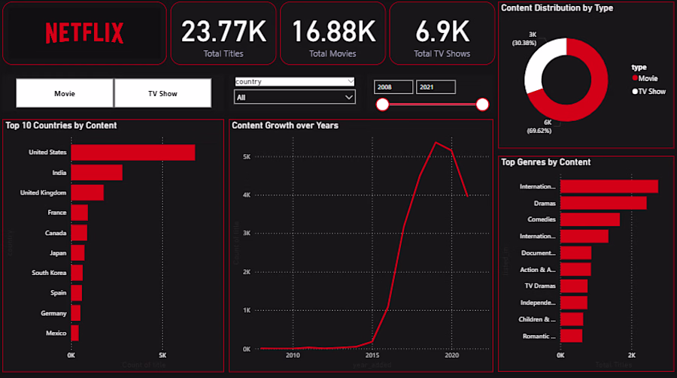Select the Romantic ... genre bar
This screenshot has width=677, height=378.
571,336
